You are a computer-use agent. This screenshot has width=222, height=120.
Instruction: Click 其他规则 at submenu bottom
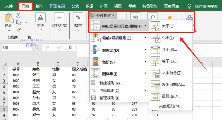tap(171, 106)
